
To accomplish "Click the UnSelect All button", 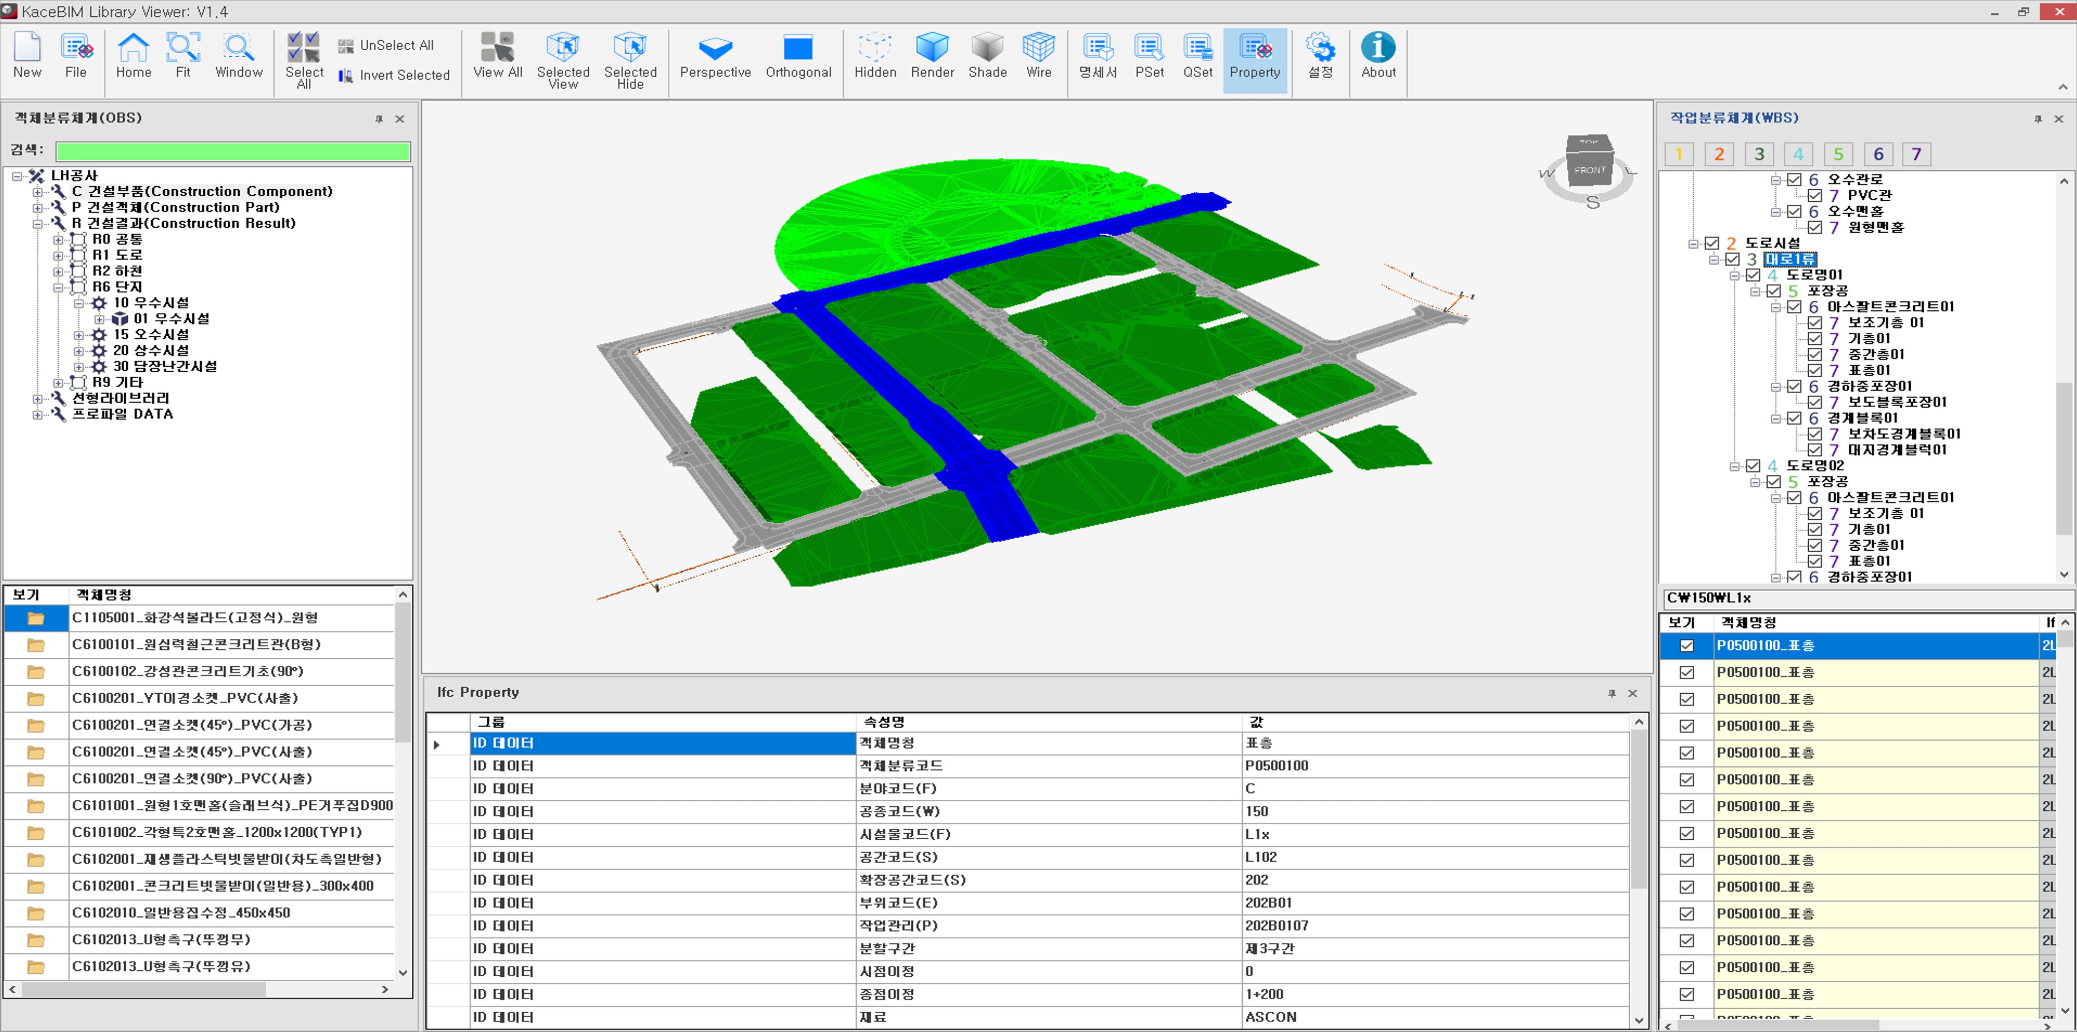I will click(x=386, y=46).
